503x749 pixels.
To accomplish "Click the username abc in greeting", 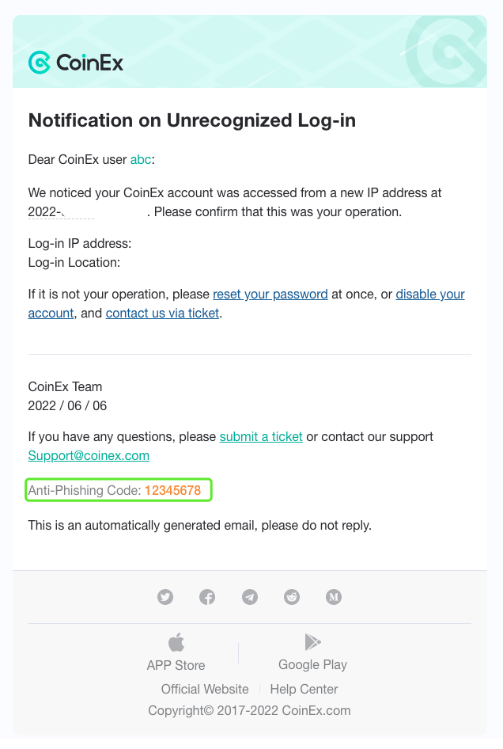I will [141, 160].
